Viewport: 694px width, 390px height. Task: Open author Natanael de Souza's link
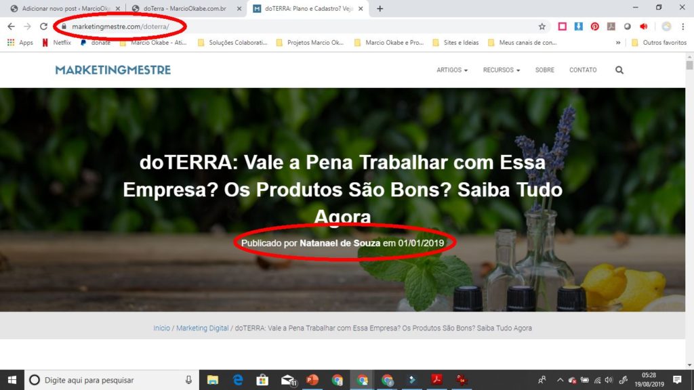340,243
